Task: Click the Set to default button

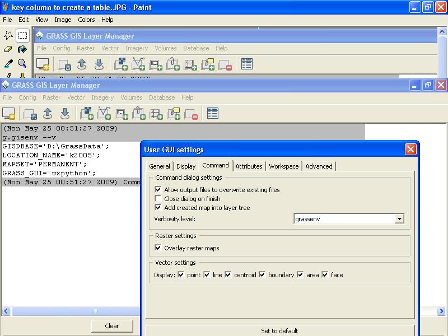Action: click(280, 330)
